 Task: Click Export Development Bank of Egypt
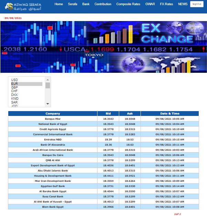(x=53, y=165)
